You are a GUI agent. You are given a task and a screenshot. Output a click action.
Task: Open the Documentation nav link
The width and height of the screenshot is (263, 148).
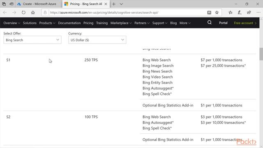[x=69, y=23]
